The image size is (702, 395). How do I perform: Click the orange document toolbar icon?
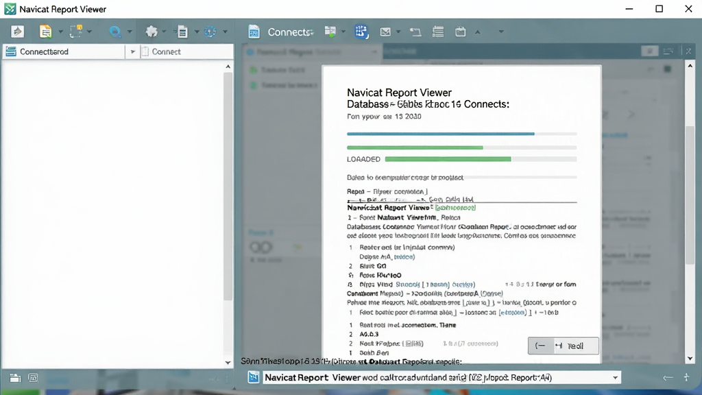click(45, 32)
